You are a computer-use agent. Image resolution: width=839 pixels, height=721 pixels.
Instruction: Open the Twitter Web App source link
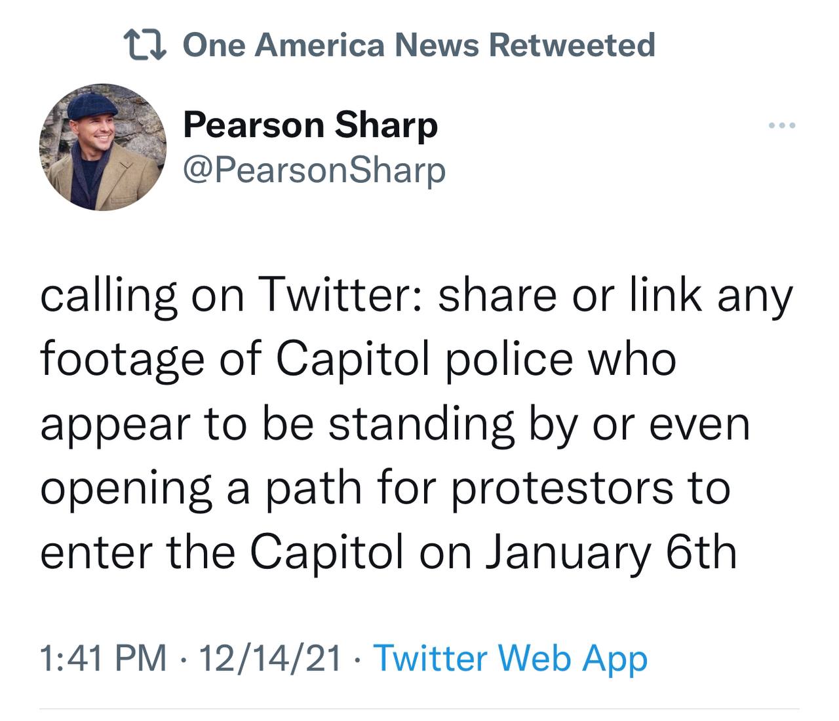click(510, 658)
